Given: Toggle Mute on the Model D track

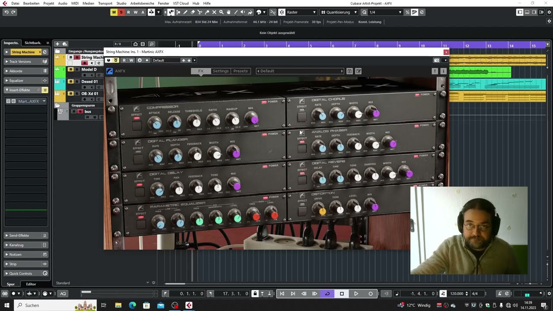Looking at the screenshot, I should tap(70, 70).
